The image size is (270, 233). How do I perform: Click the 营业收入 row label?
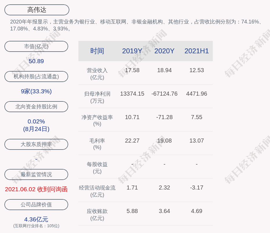97,74
